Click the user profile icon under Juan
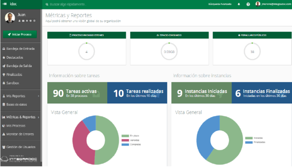 [x=19, y=21]
